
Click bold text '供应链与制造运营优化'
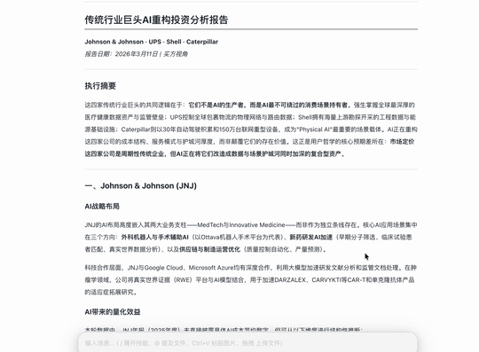point(209,249)
